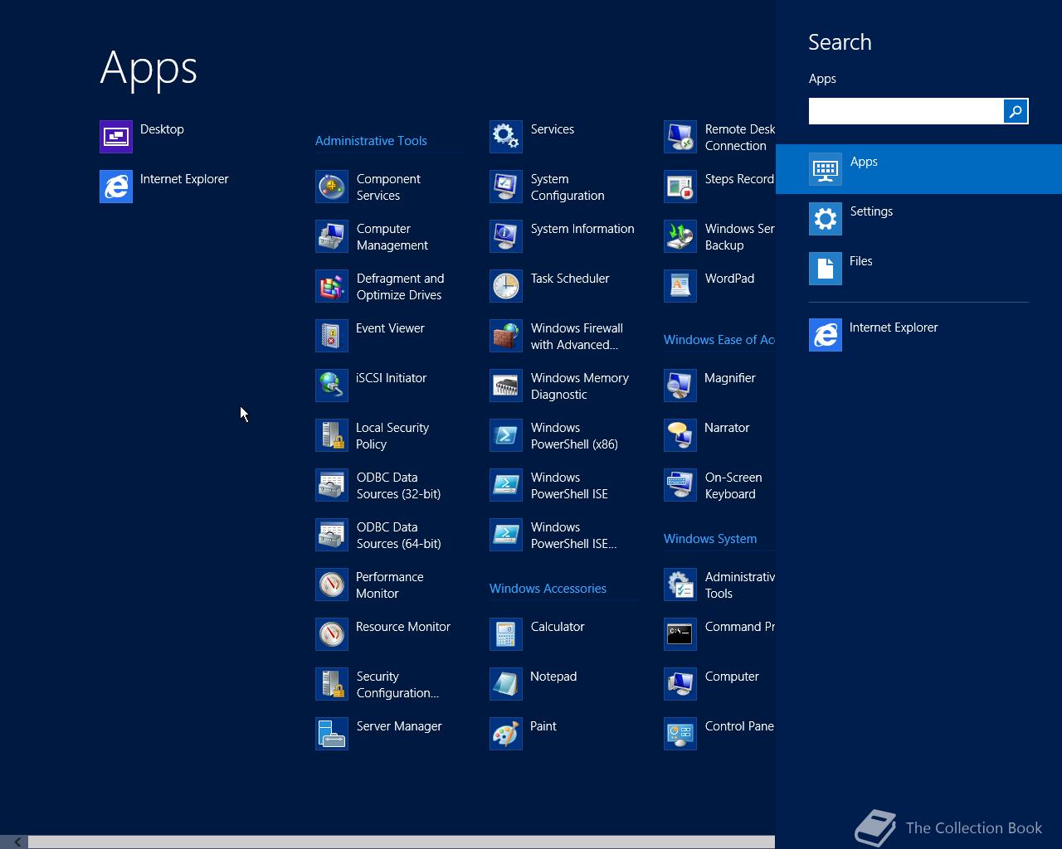The image size is (1062, 849).
Task: Click the search text box
Action: (906, 111)
